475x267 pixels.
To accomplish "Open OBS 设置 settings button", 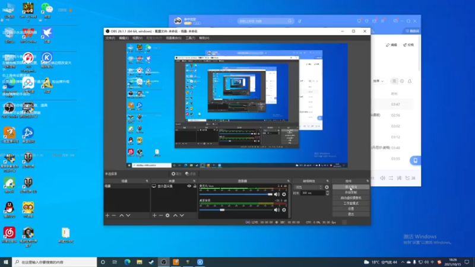I will (x=351, y=209).
